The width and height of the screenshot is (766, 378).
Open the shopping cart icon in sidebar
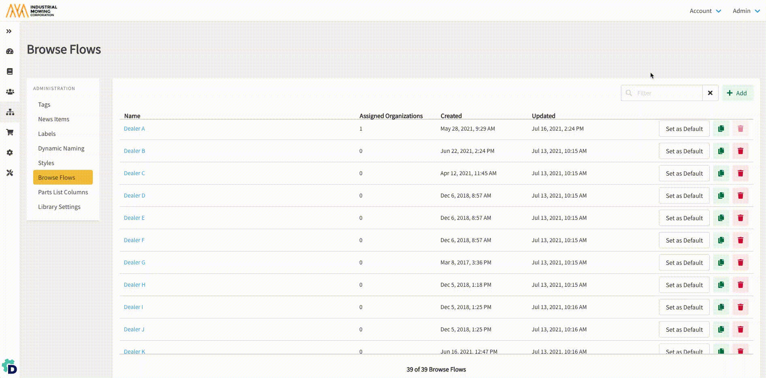coord(10,132)
